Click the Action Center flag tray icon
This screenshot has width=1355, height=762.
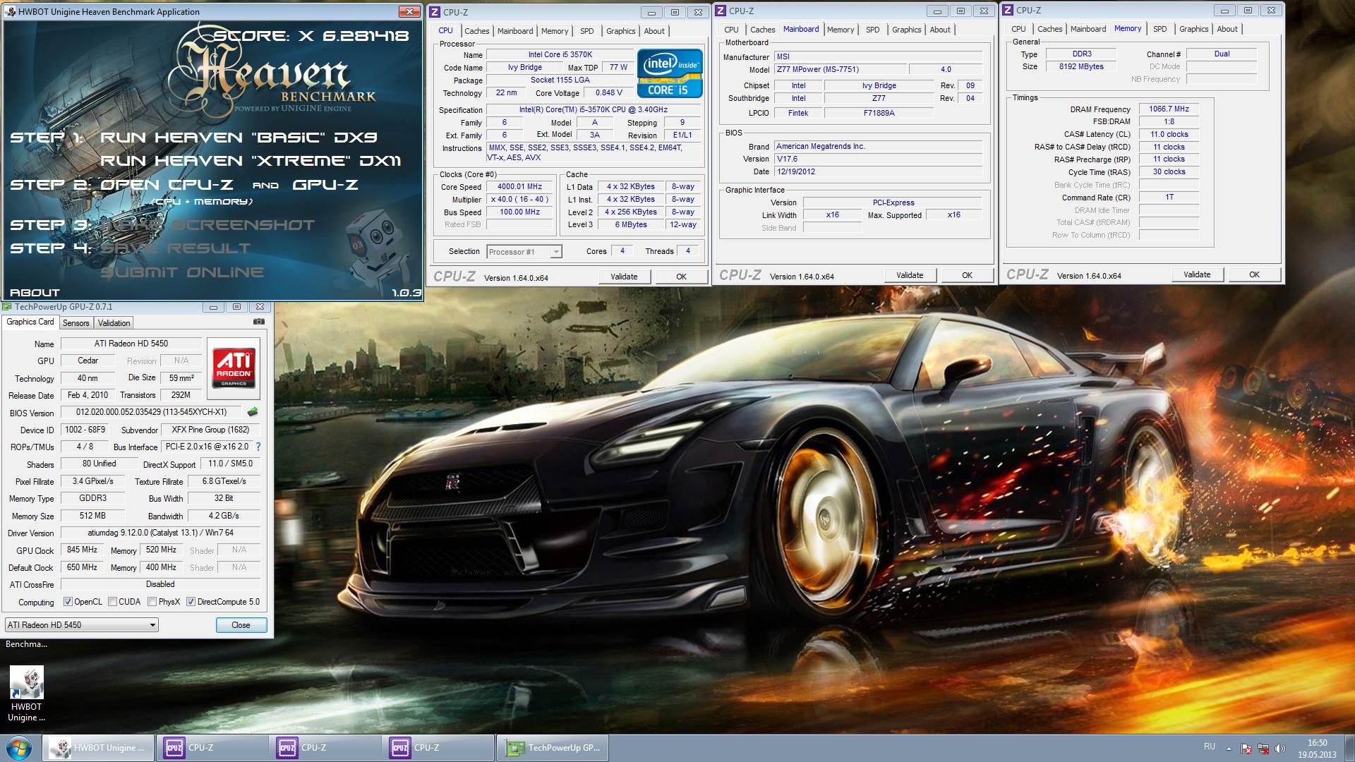pos(1246,749)
